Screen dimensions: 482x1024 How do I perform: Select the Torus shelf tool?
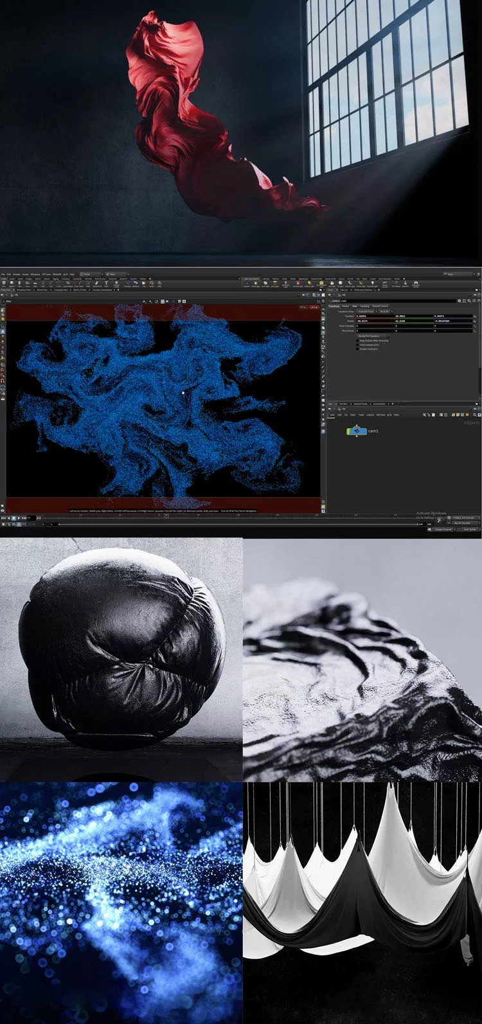pyautogui.click(x=27, y=283)
